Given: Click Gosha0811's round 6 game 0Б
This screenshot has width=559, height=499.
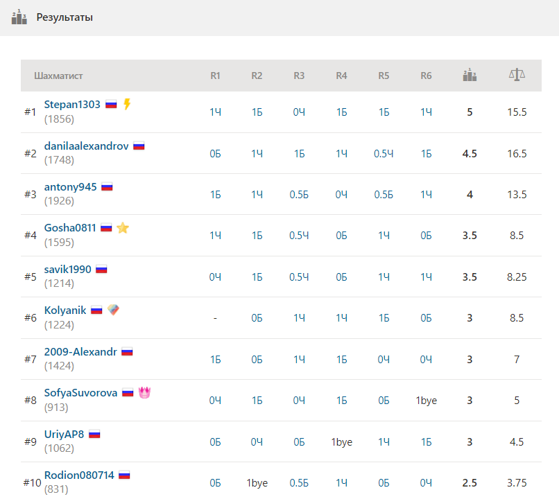Looking at the screenshot, I should click(426, 236).
